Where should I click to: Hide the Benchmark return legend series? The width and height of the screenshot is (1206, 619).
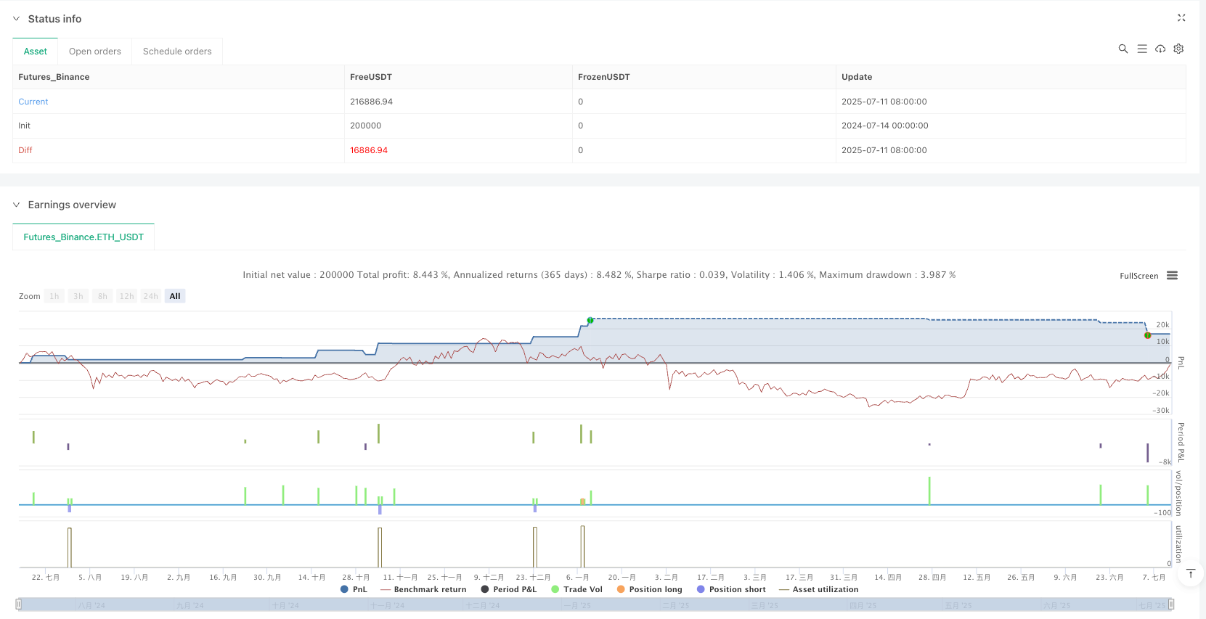click(423, 589)
